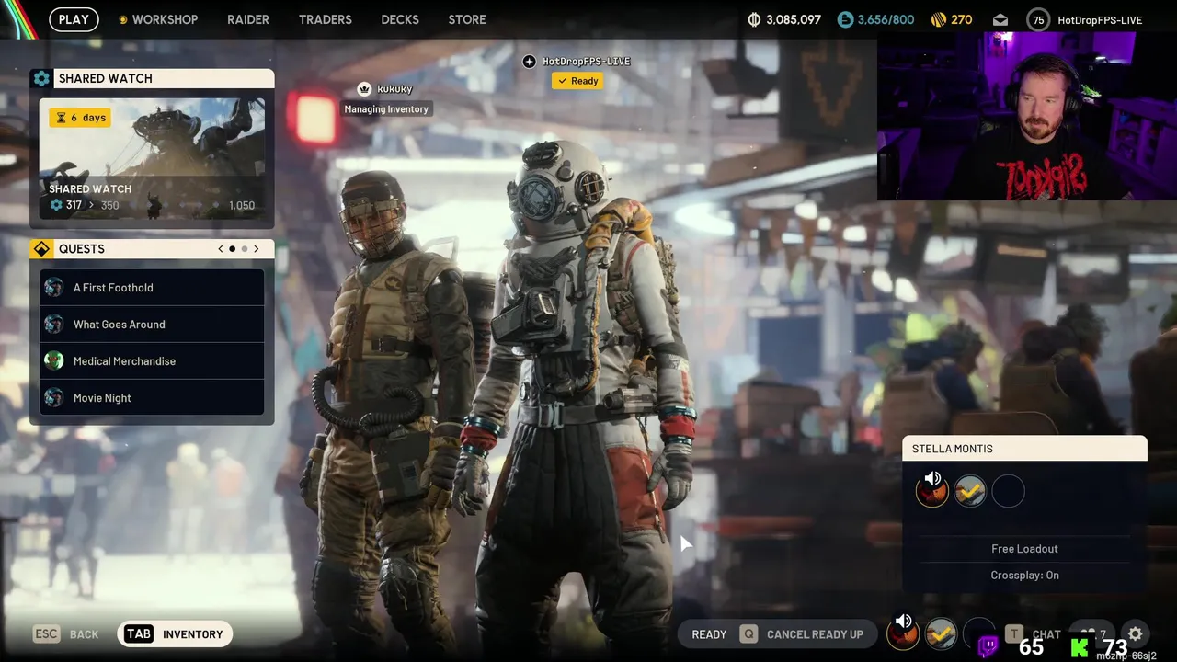Click the coin currency icon beside 3.085.097

[x=755, y=19]
